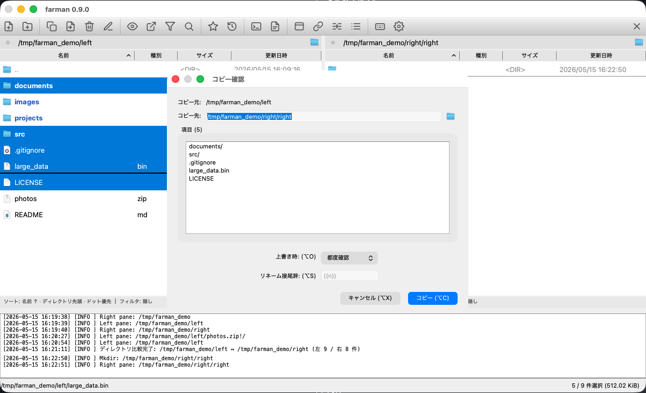Click the キャンセル button in dialog
The image size is (646, 393).
coord(370,298)
